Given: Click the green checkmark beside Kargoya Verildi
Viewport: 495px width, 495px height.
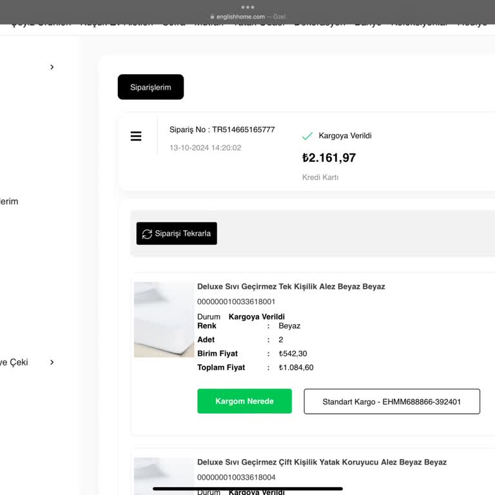Looking at the screenshot, I should pos(307,136).
